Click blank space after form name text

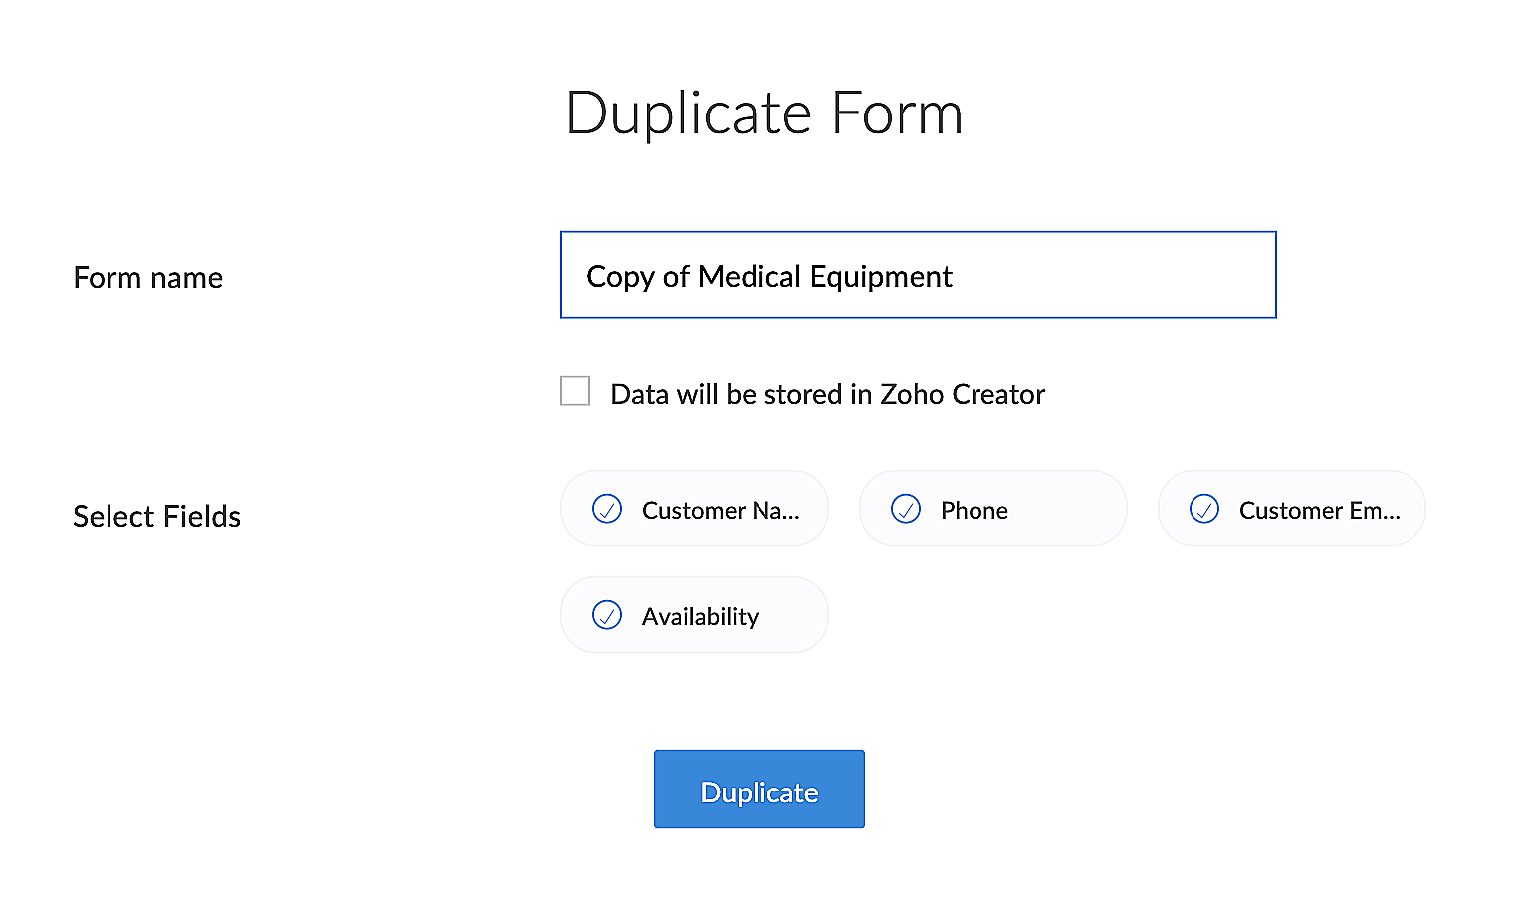[1115, 276]
